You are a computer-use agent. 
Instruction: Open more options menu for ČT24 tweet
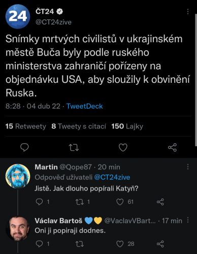188,12
